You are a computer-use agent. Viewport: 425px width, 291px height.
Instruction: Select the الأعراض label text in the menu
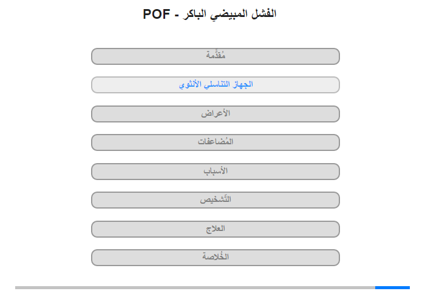point(216,113)
